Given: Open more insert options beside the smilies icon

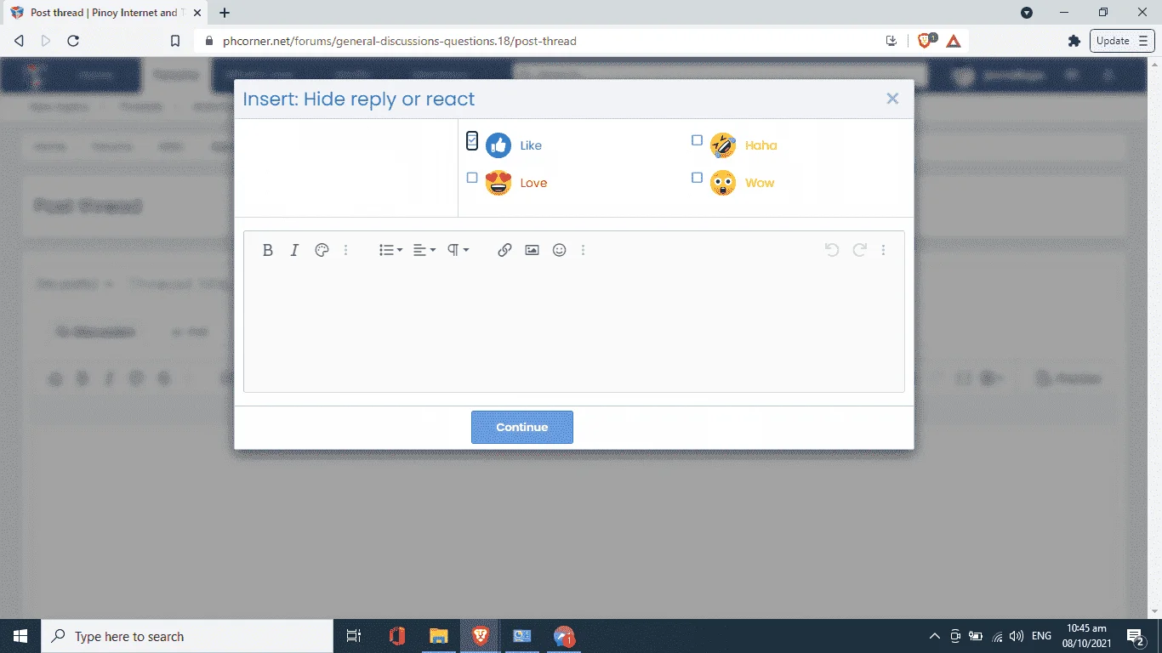Looking at the screenshot, I should point(583,250).
